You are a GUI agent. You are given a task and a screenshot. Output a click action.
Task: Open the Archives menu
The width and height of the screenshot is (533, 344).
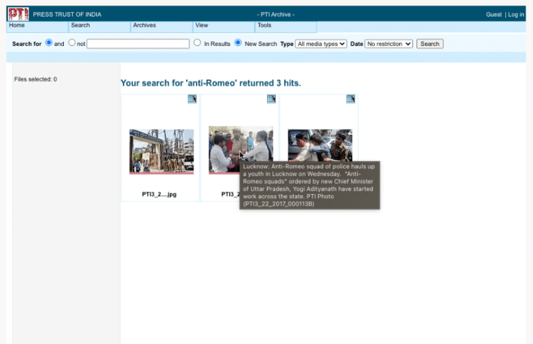pyautogui.click(x=144, y=26)
